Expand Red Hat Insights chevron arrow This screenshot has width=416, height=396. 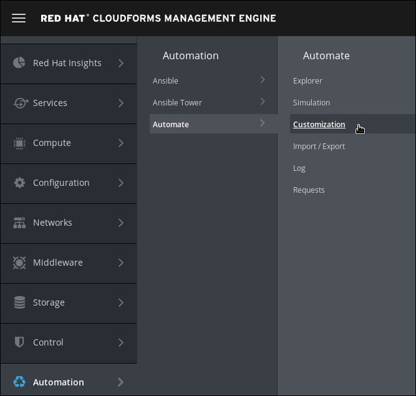click(121, 63)
